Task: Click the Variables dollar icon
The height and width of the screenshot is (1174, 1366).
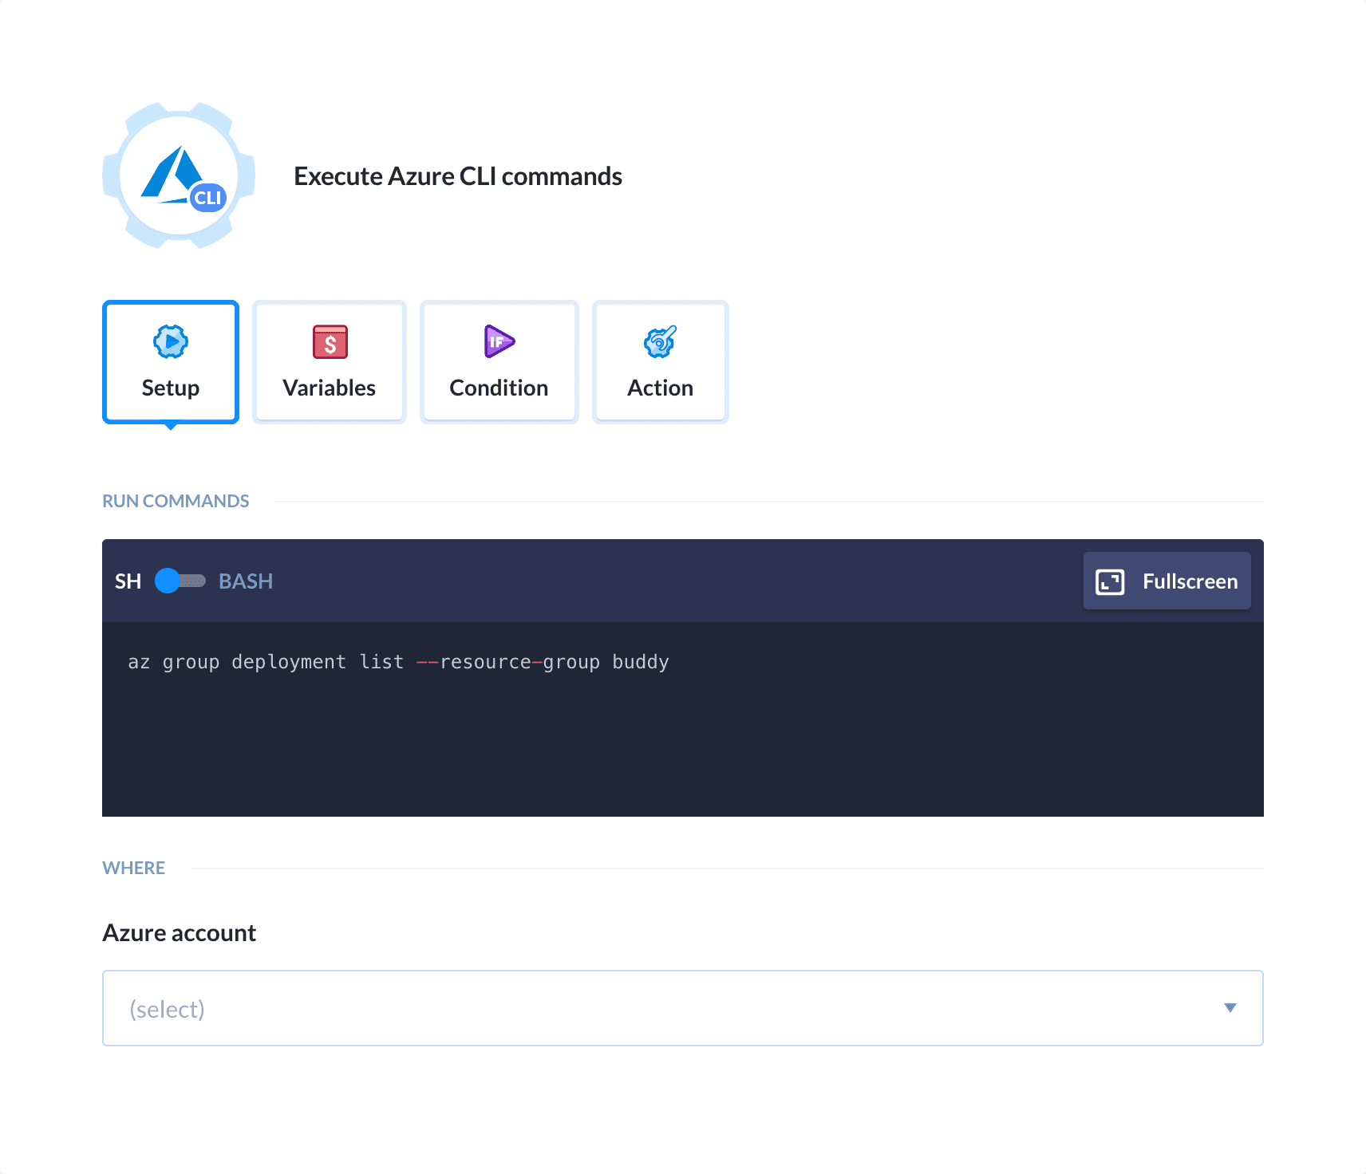Action: coord(329,341)
